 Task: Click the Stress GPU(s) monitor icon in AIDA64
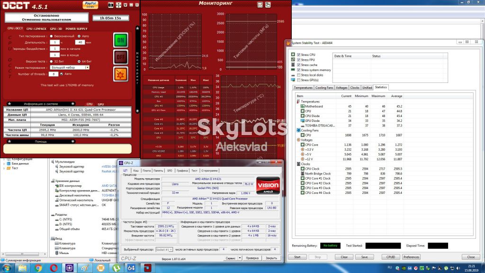tap(293, 80)
